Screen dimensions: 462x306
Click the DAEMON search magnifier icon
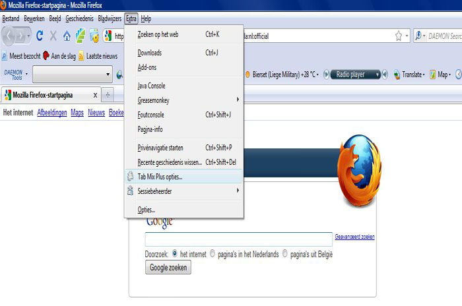tap(418, 36)
